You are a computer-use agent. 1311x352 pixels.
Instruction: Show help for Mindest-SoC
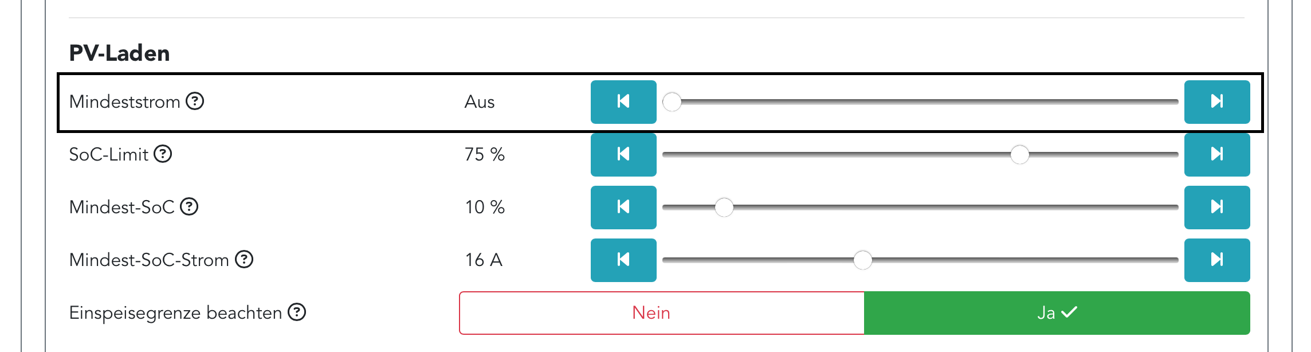(189, 206)
